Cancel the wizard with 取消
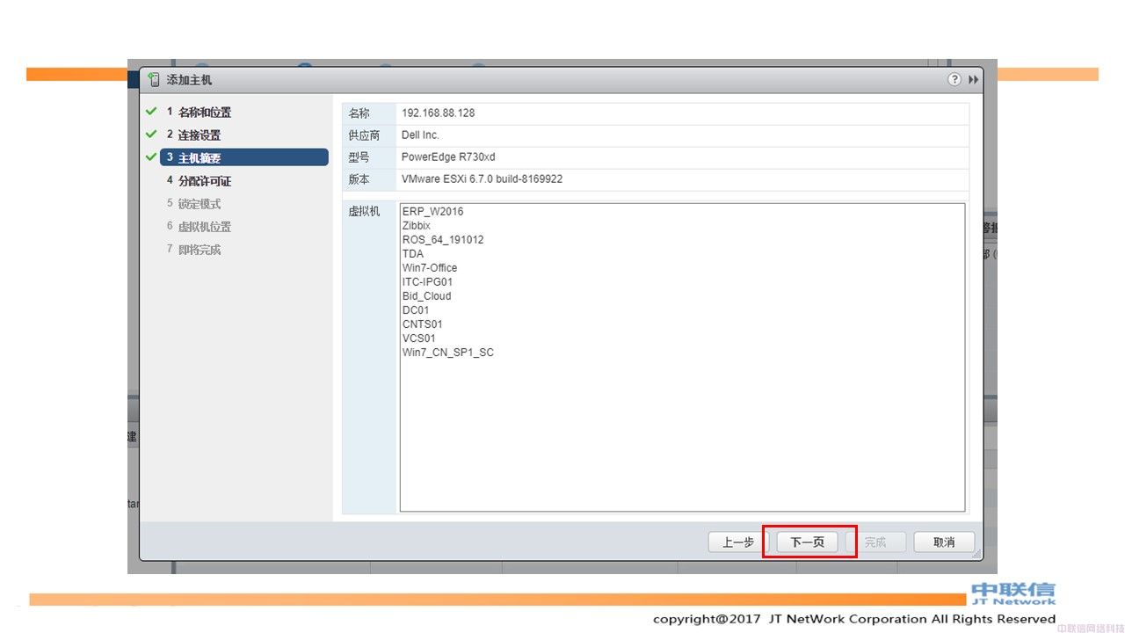The image size is (1125, 633). (944, 542)
